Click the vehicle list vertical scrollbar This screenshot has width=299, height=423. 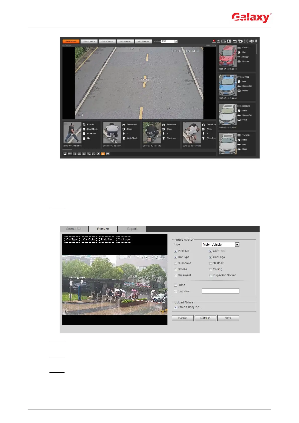256,49
